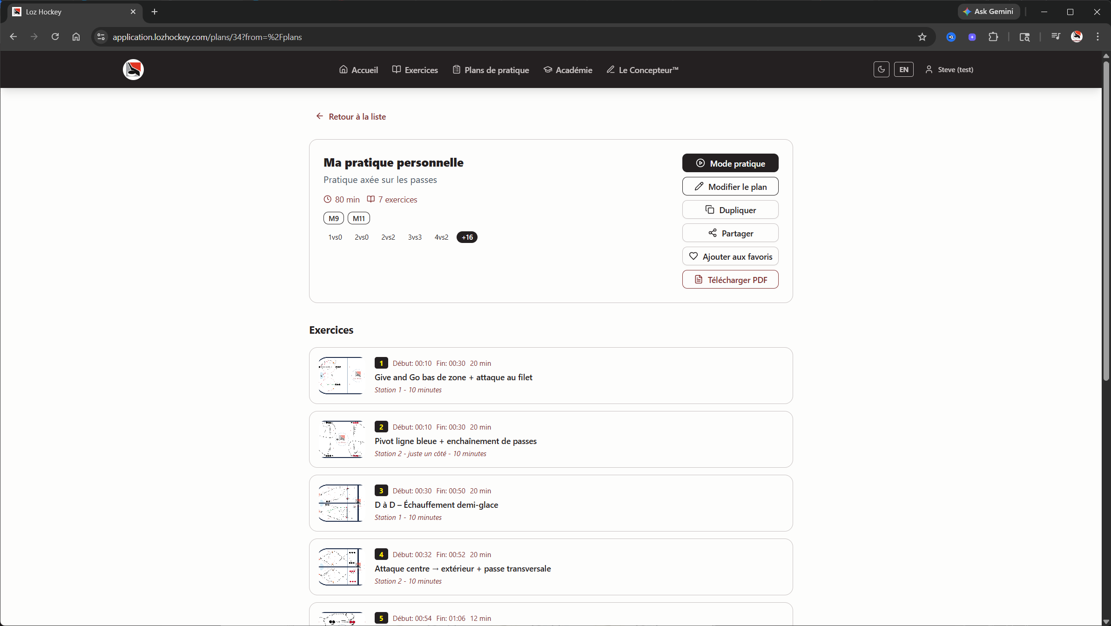Click the Loz Hockey logo icon
The height and width of the screenshot is (626, 1111).
point(133,70)
